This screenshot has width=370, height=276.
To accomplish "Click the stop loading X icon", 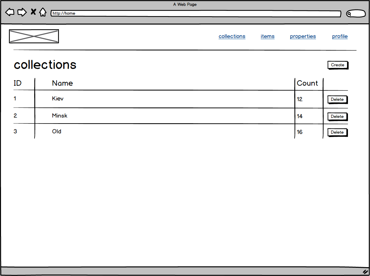I will (33, 12).
